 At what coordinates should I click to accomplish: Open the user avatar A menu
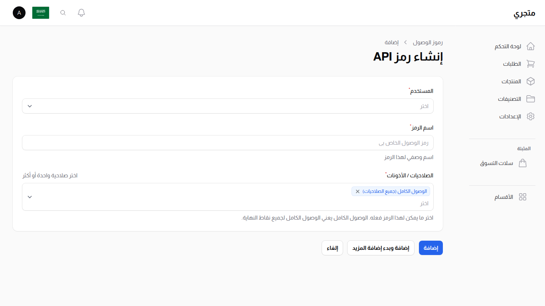click(x=19, y=13)
